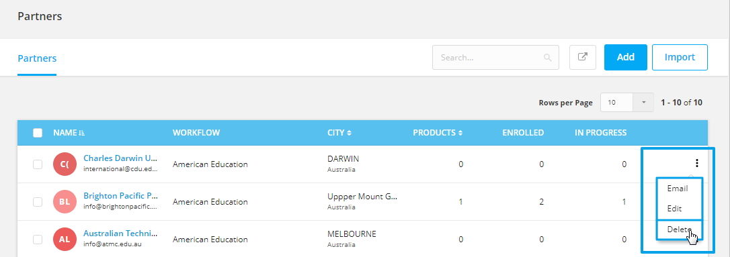Click the BL avatar for Brighton Pacific

[65, 202]
